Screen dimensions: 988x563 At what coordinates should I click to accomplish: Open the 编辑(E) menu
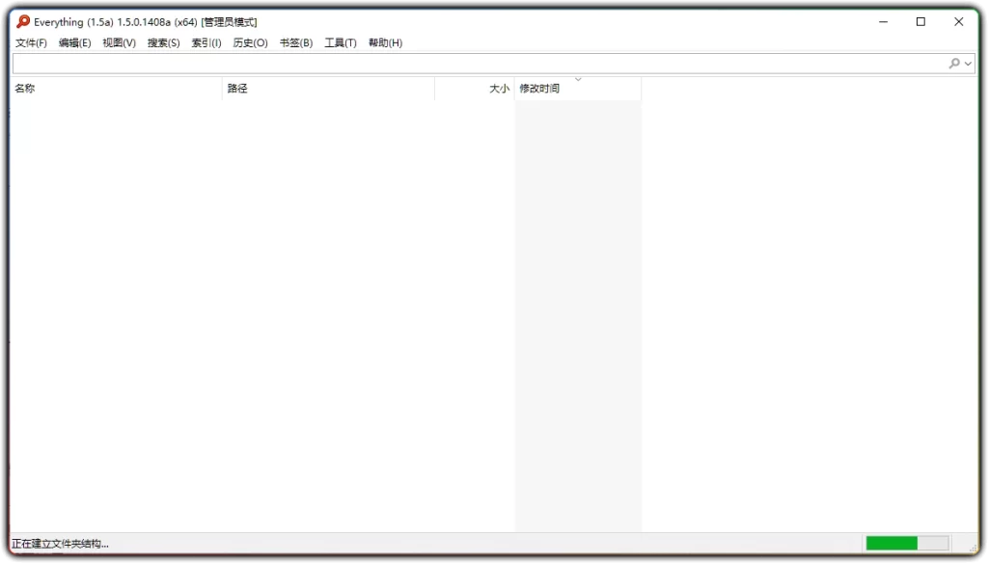point(74,42)
